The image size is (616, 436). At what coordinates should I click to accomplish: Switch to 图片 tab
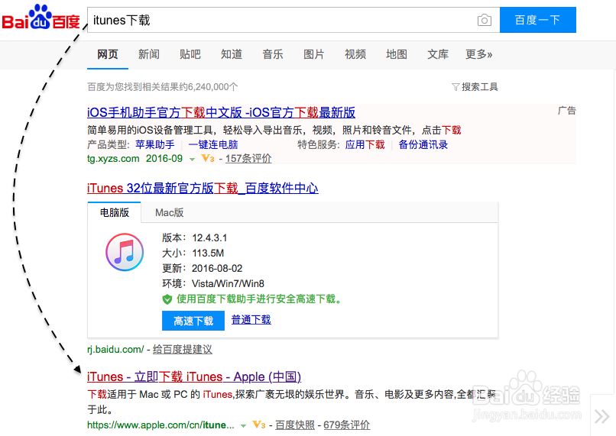pos(314,54)
